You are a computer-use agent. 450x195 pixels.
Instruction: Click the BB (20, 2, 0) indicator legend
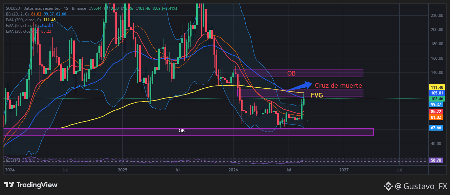tap(18, 14)
